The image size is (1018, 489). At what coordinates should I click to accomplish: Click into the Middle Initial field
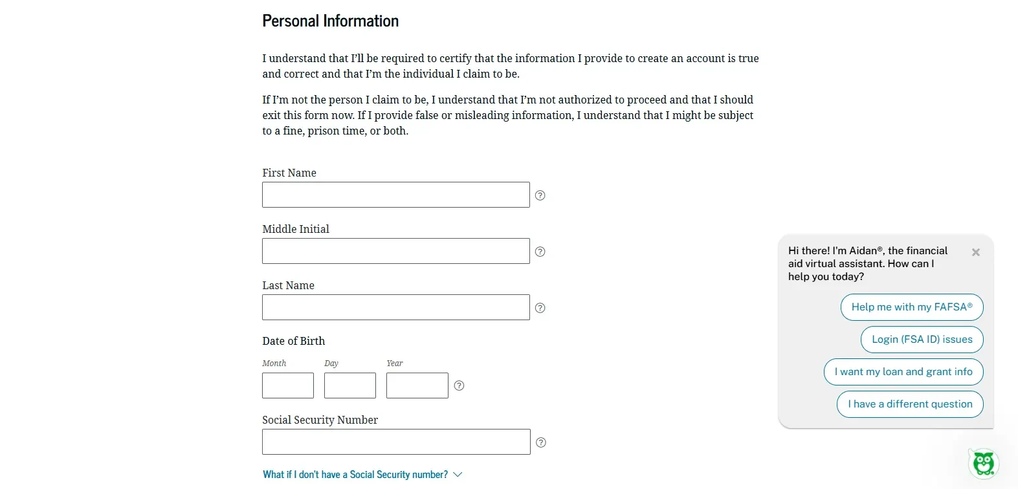pos(396,251)
